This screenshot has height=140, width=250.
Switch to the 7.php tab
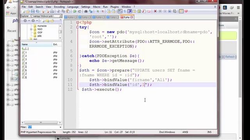[113, 17]
